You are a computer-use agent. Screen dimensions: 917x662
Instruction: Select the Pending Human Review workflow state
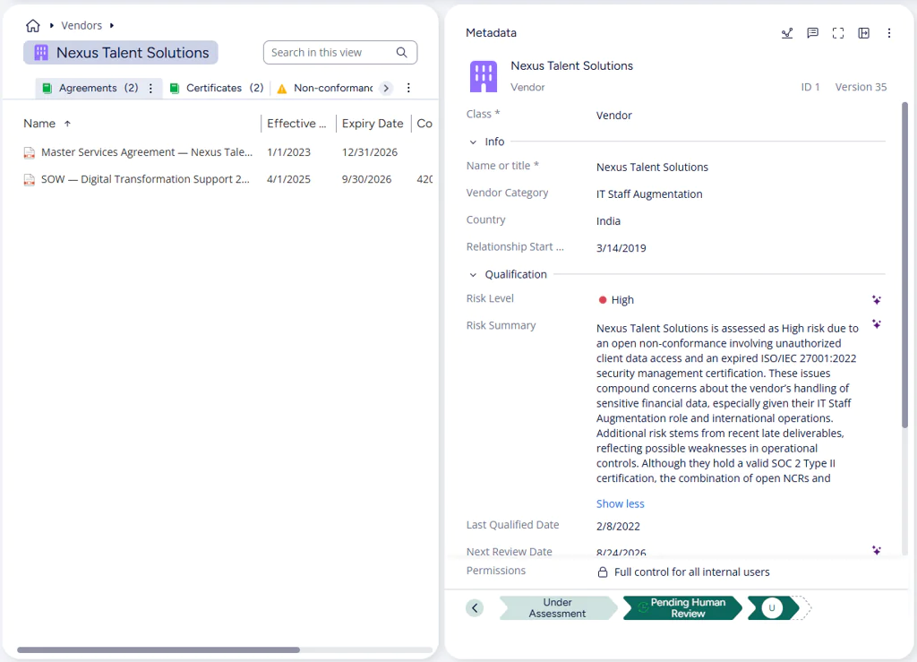pos(682,608)
